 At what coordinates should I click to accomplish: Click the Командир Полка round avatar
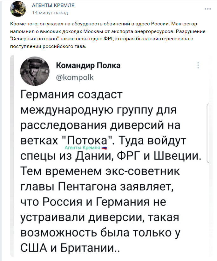tap(35, 71)
